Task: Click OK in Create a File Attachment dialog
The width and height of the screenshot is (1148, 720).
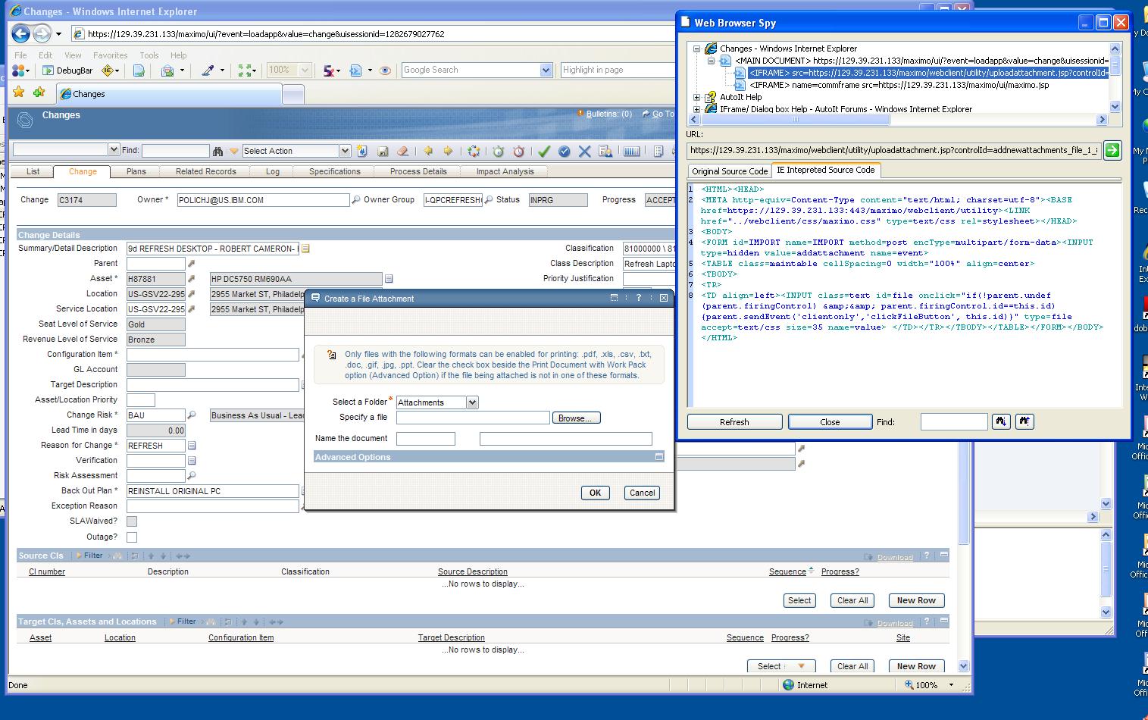Action: [x=595, y=493]
